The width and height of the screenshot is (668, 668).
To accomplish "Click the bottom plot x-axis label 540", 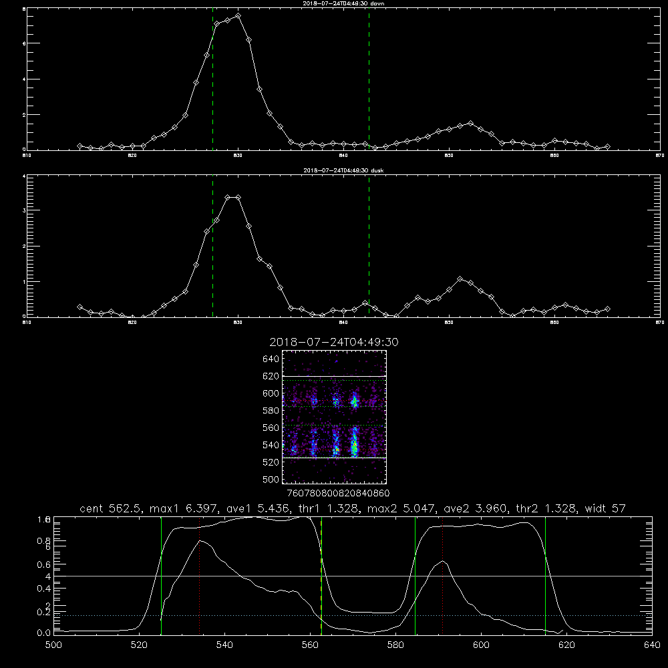I will point(224,645).
